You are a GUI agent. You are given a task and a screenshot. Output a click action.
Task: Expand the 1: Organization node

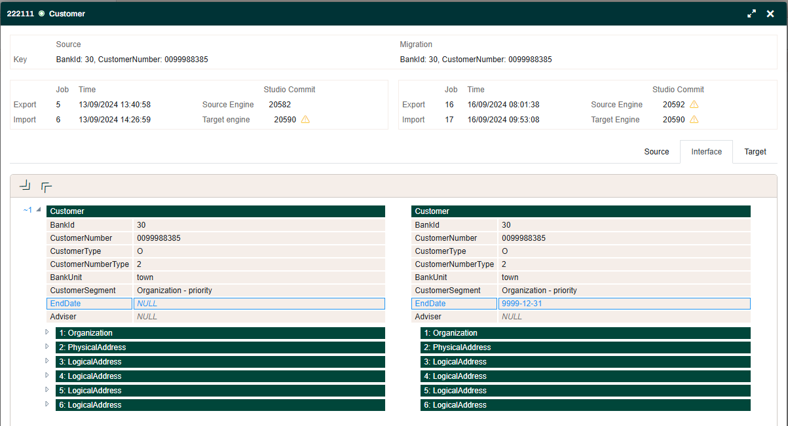pos(47,332)
